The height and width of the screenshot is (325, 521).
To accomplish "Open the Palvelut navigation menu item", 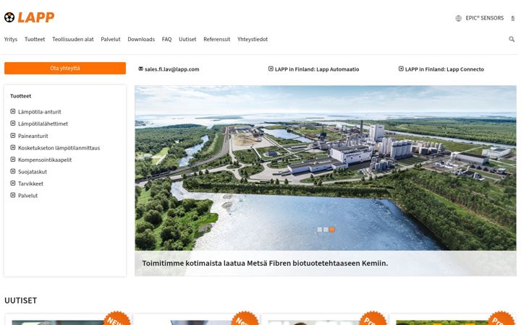I will coord(111,39).
